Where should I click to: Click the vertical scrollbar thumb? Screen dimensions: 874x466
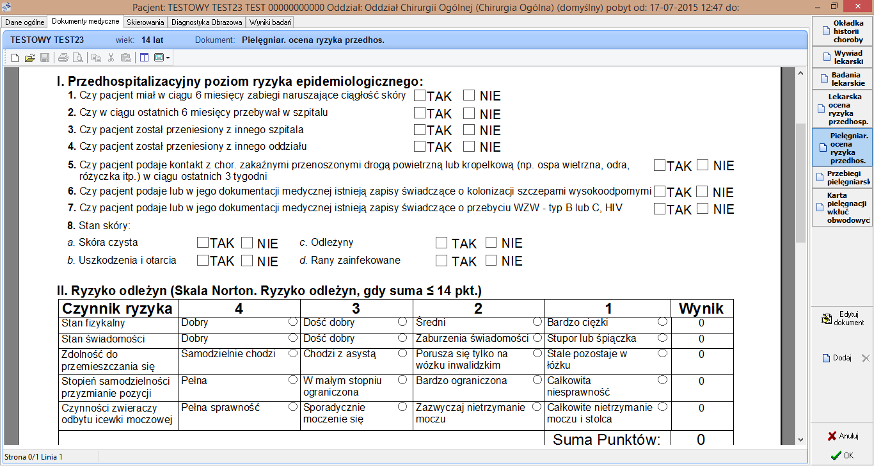(800, 182)
